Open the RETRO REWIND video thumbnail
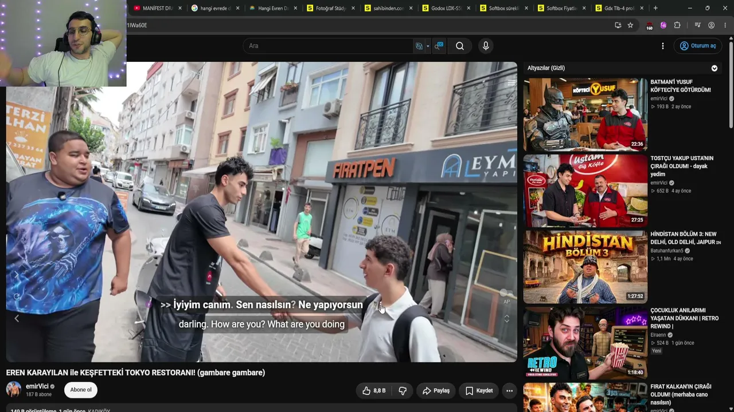 (x=585, y=343)
